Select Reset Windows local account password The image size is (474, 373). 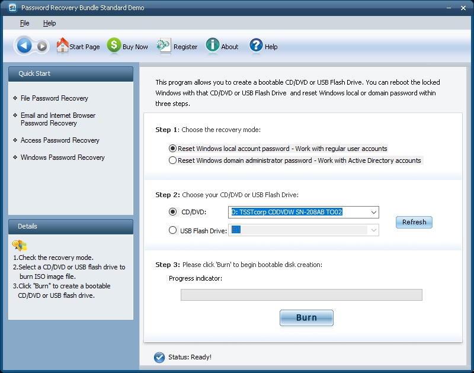tap(172, 148)
